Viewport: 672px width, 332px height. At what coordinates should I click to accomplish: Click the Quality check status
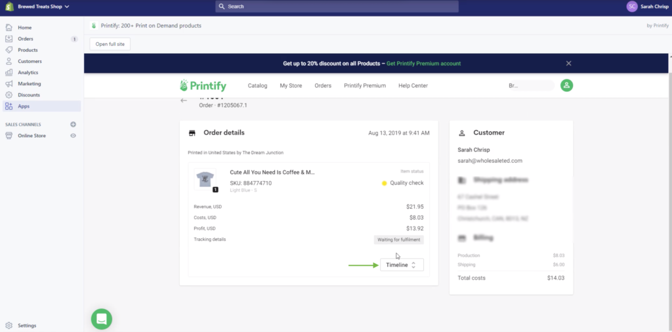pyautogui.click(x=402, y=183)
